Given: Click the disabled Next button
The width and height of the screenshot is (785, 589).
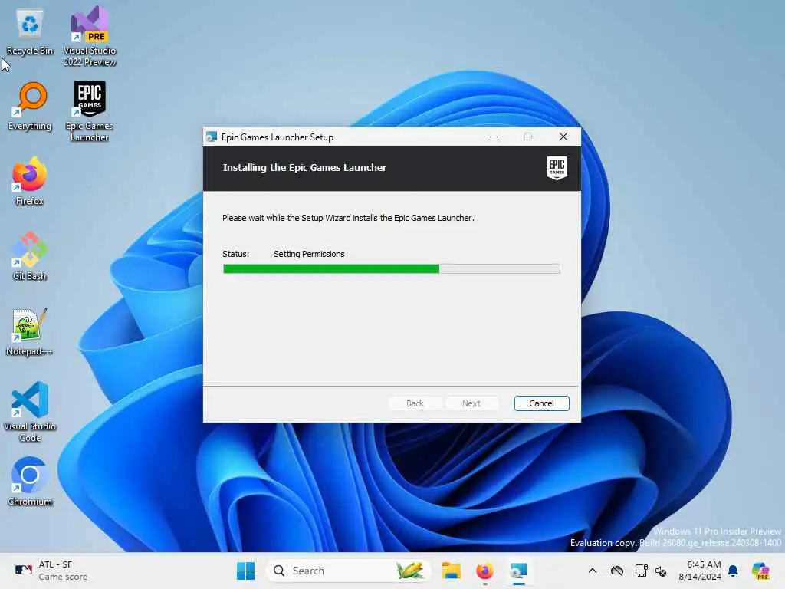Looking at the screenshot, I should pyautogui.click(x=471, y=403).
